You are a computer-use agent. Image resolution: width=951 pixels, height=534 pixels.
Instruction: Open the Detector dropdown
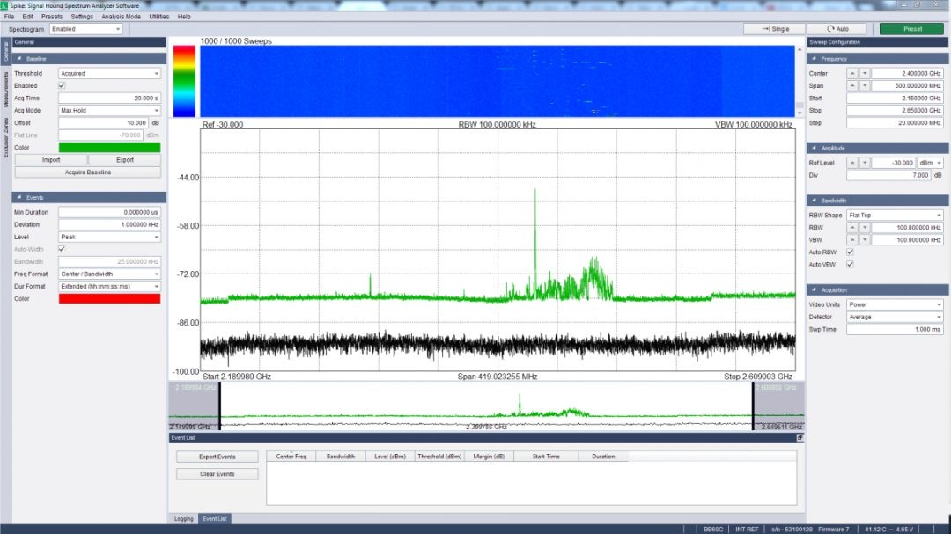(x=895, y=318)
